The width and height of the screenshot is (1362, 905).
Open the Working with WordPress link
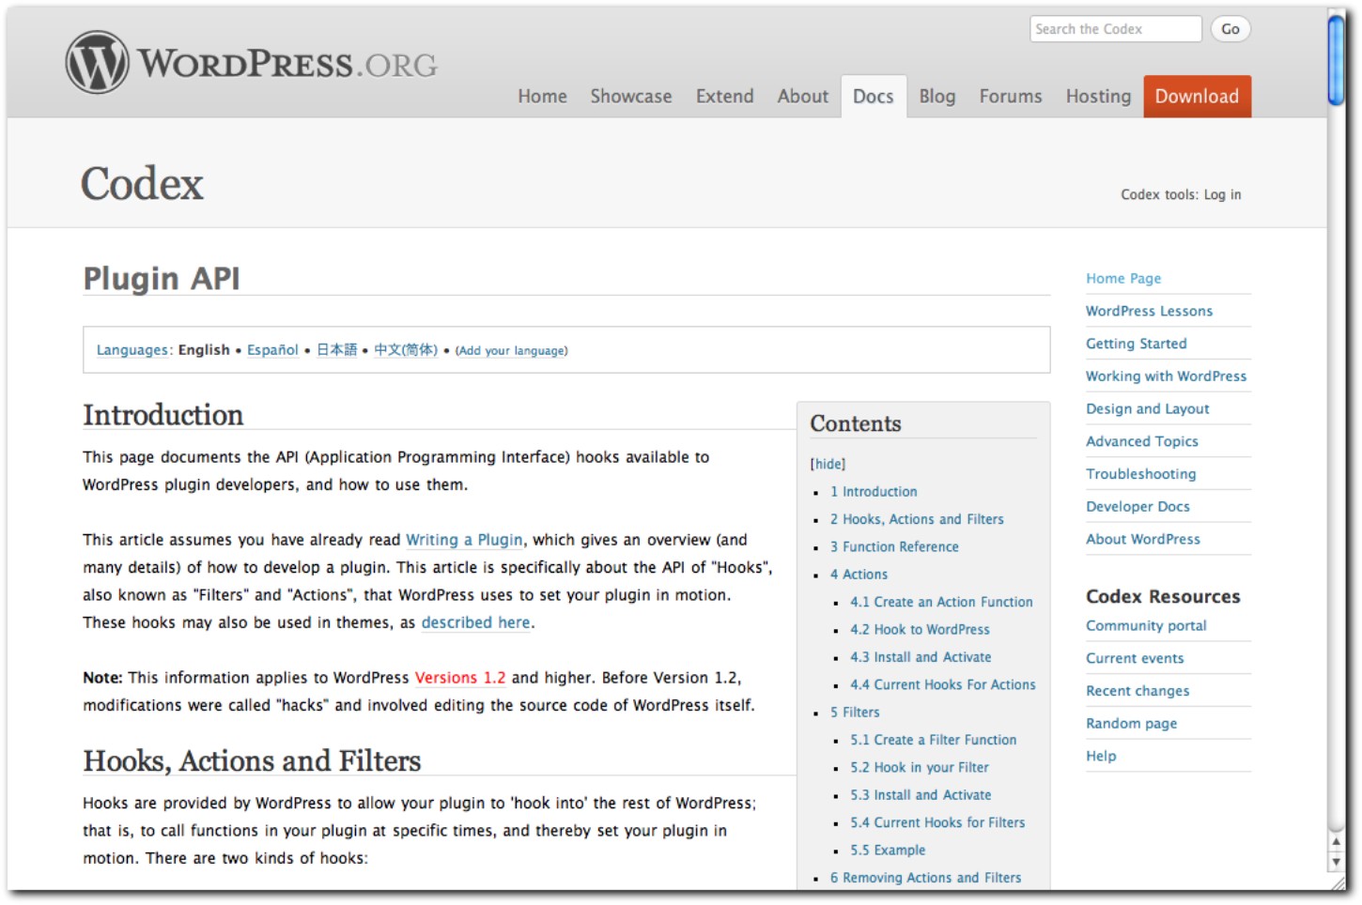(x=1166, y=376)
